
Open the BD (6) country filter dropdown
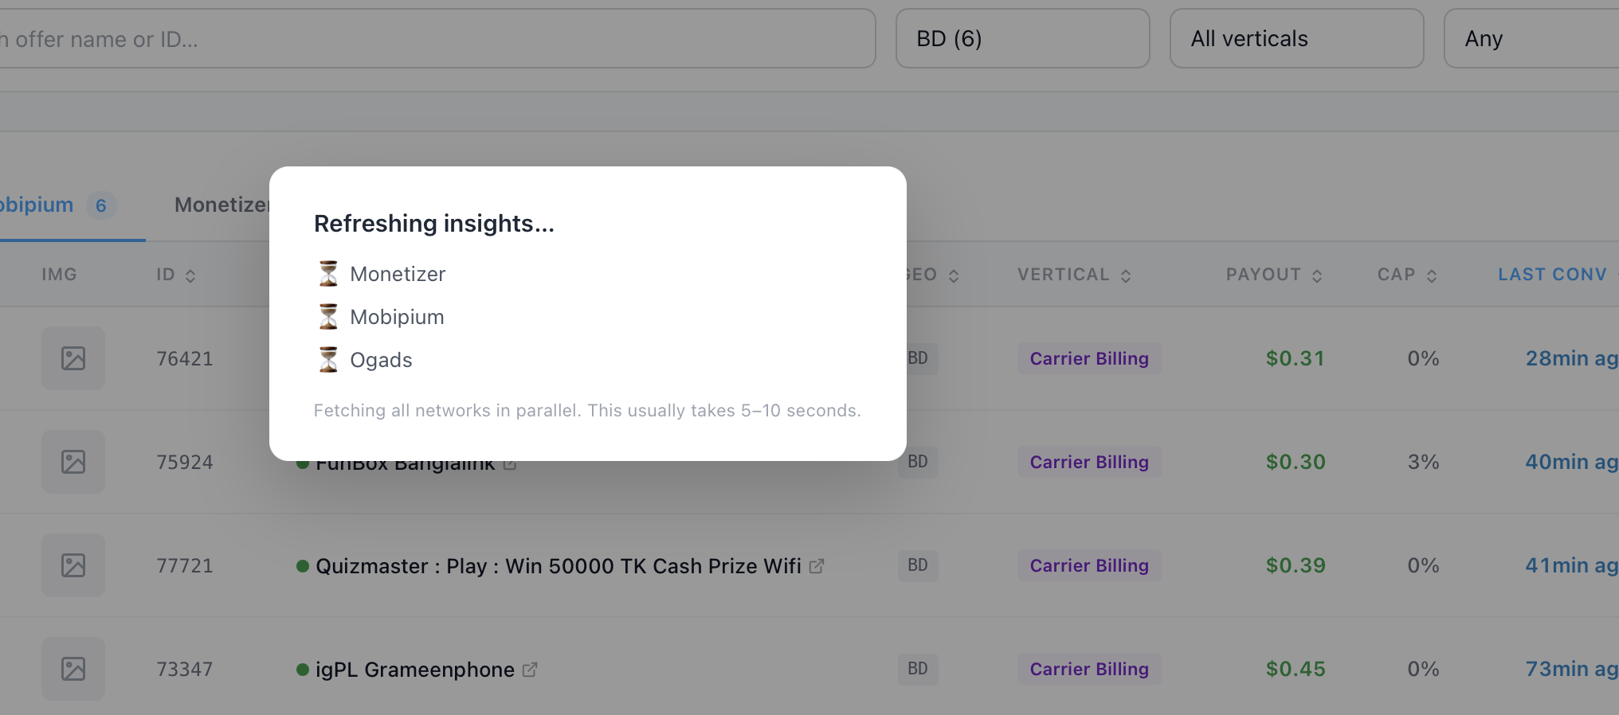coord(1023,38)
